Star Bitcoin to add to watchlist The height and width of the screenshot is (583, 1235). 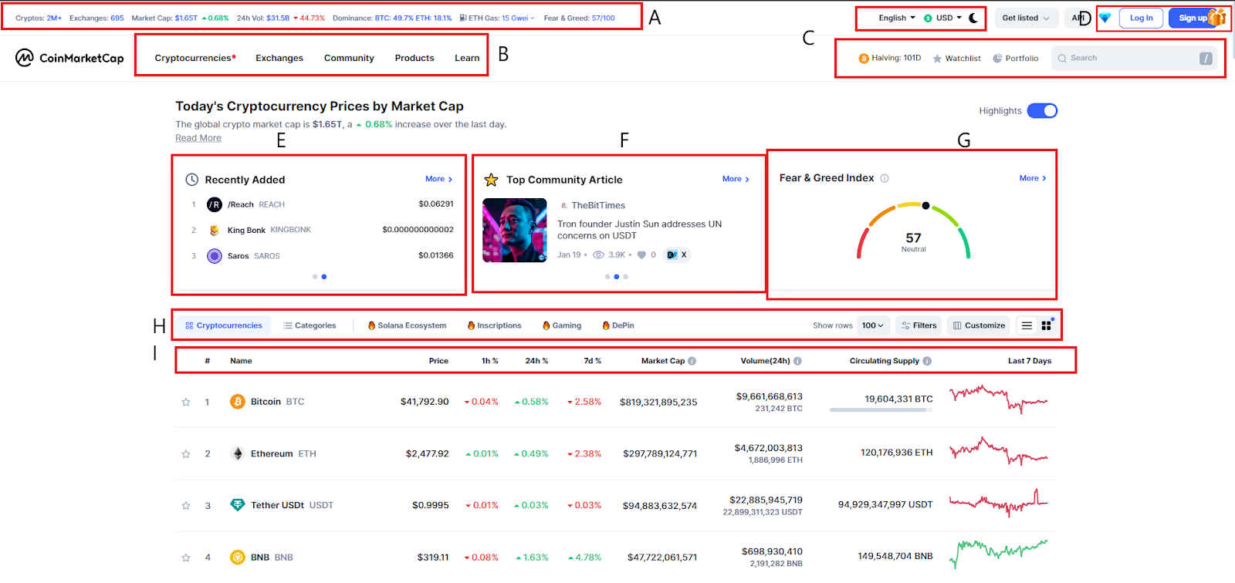[x=186, y=402]
